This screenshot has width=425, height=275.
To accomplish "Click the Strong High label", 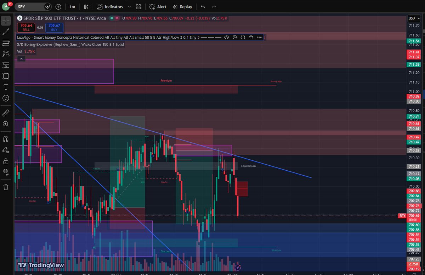I will pyautogui.click(x=276, y=81).
